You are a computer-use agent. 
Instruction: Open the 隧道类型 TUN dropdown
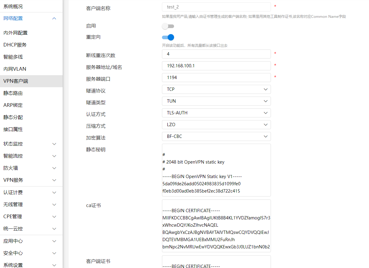click(216, 101)
